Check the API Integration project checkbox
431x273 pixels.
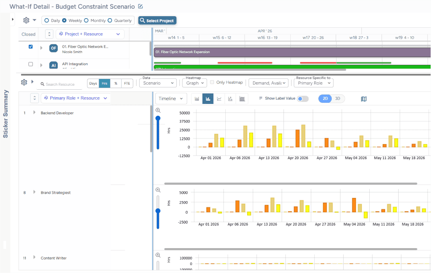[31, 64]
